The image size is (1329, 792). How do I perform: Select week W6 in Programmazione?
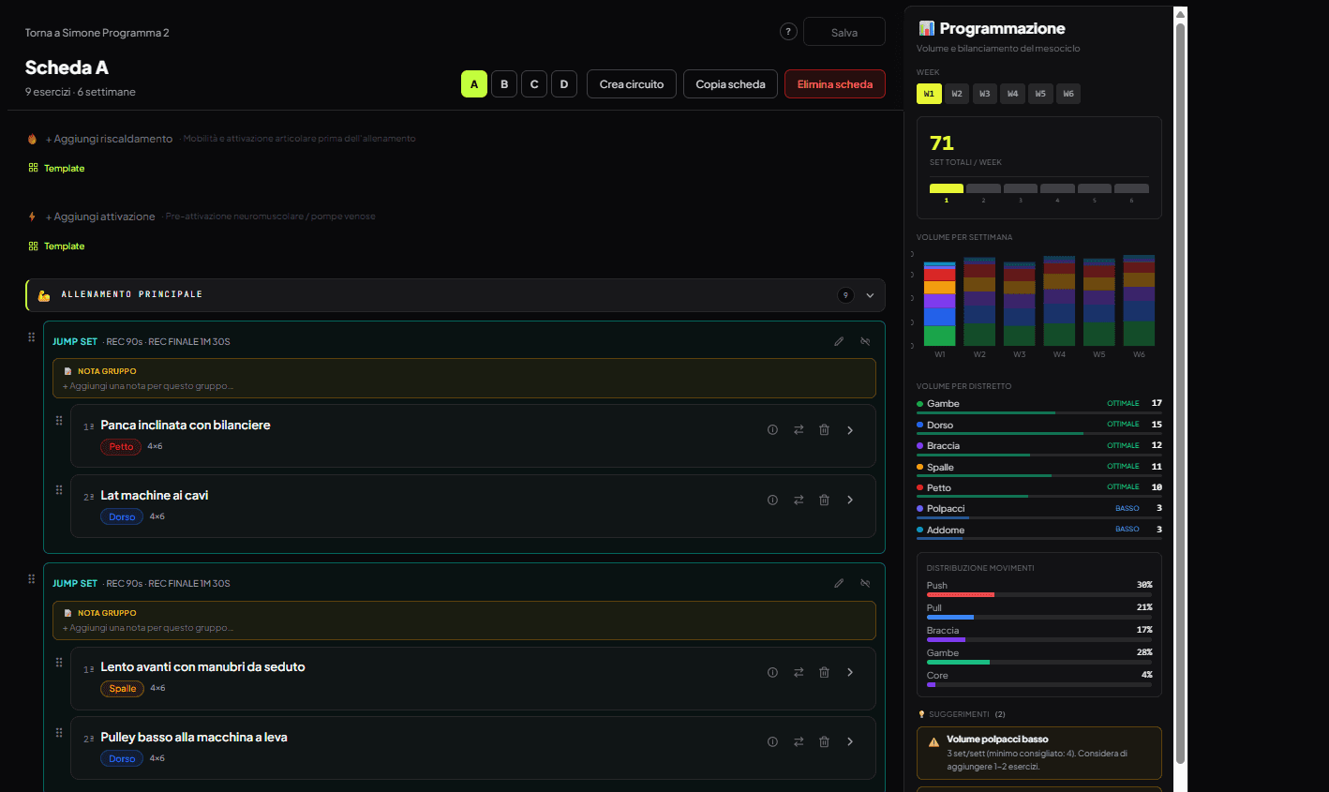point(1068,94)
